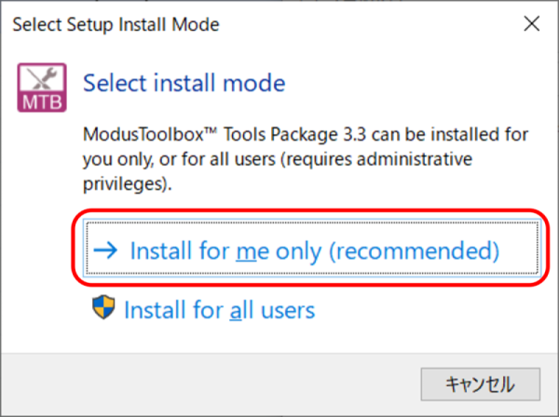Click the gray footer bar left of キャンセル
The height and width of the screenshot is (417, 559).
[211, 384]
